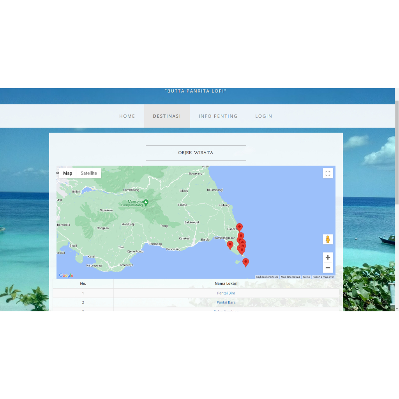Zoom out using the minus icon
Screen dimensions: 399x399
click(328, 267)
